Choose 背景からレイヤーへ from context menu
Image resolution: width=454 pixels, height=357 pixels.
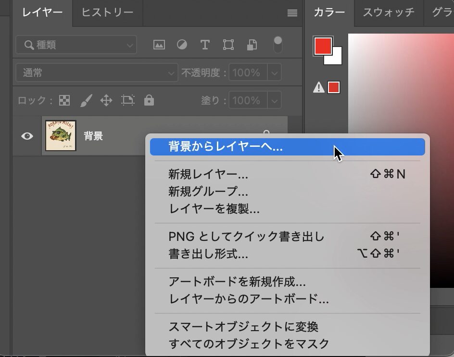(287, 147)
